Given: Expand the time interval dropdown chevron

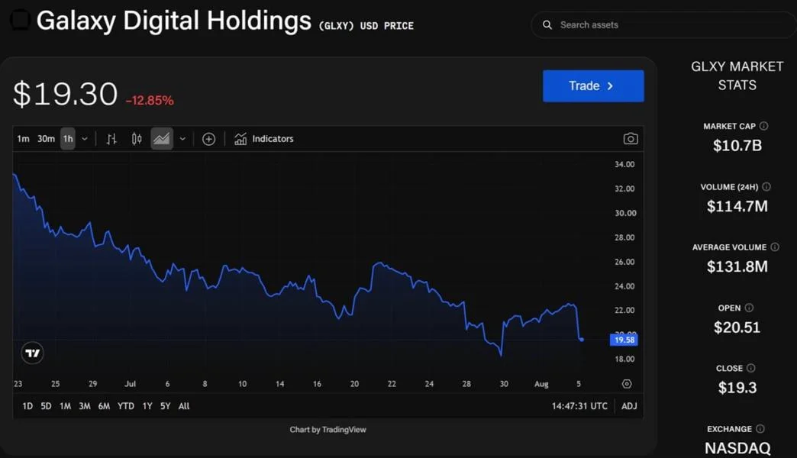Looking at the screenshot, I should [x=85, y=139].
